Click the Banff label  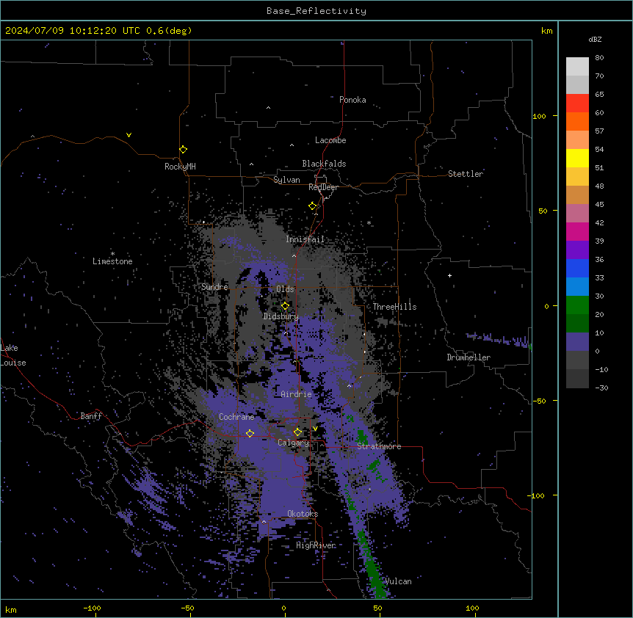[x=91, y=416]
